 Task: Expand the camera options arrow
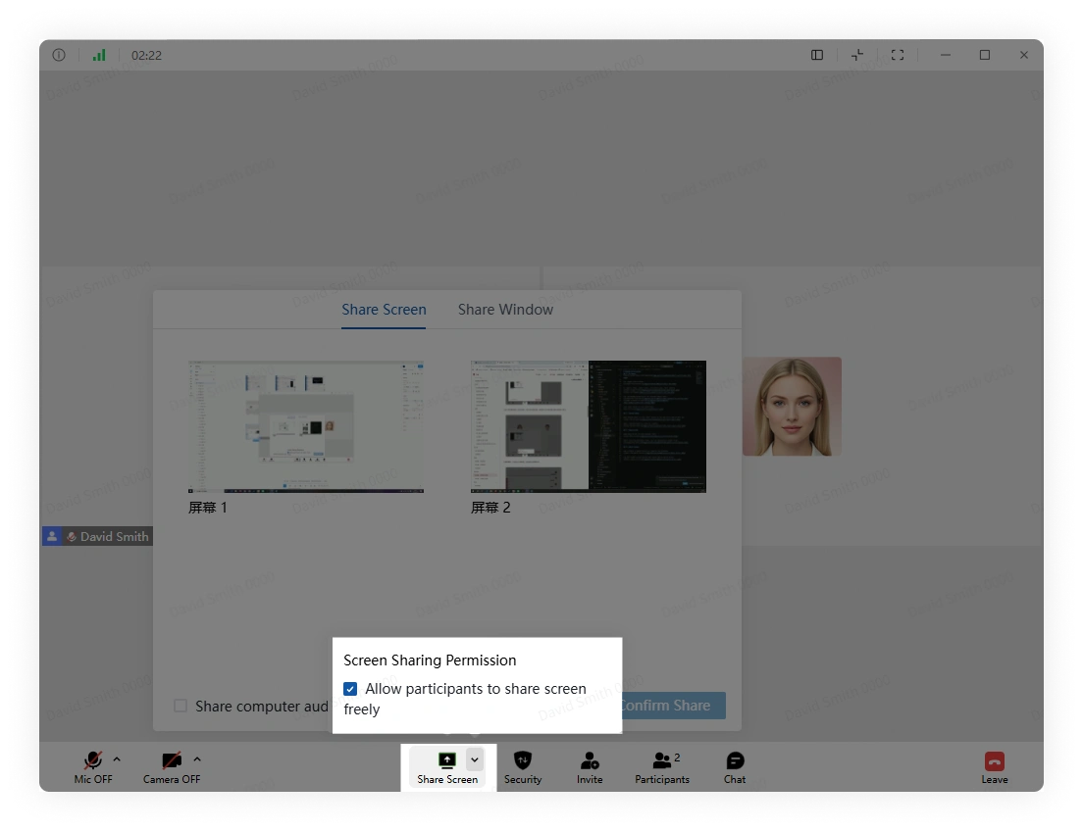pyautogui.click(x=197, y=759)
